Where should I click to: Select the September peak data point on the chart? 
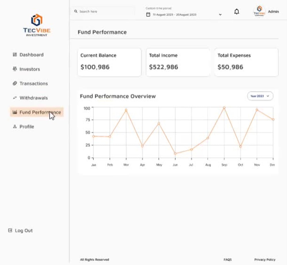[224, 108]
